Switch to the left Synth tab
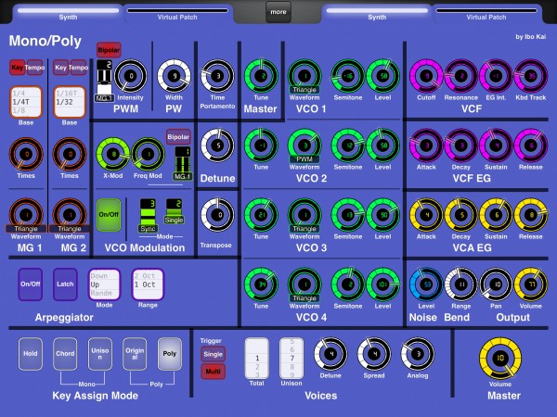Image resolution: width=557 pixels, height=417 pixels. tap(68, 14)
